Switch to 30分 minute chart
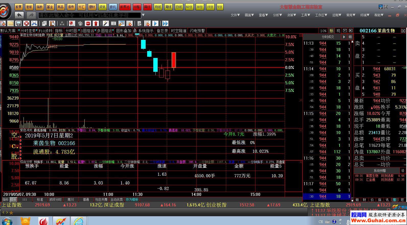The image size is (407, 225). tap(200, 7)
